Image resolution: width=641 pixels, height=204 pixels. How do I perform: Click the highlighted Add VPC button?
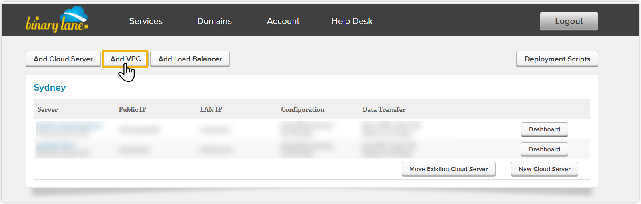125,59
